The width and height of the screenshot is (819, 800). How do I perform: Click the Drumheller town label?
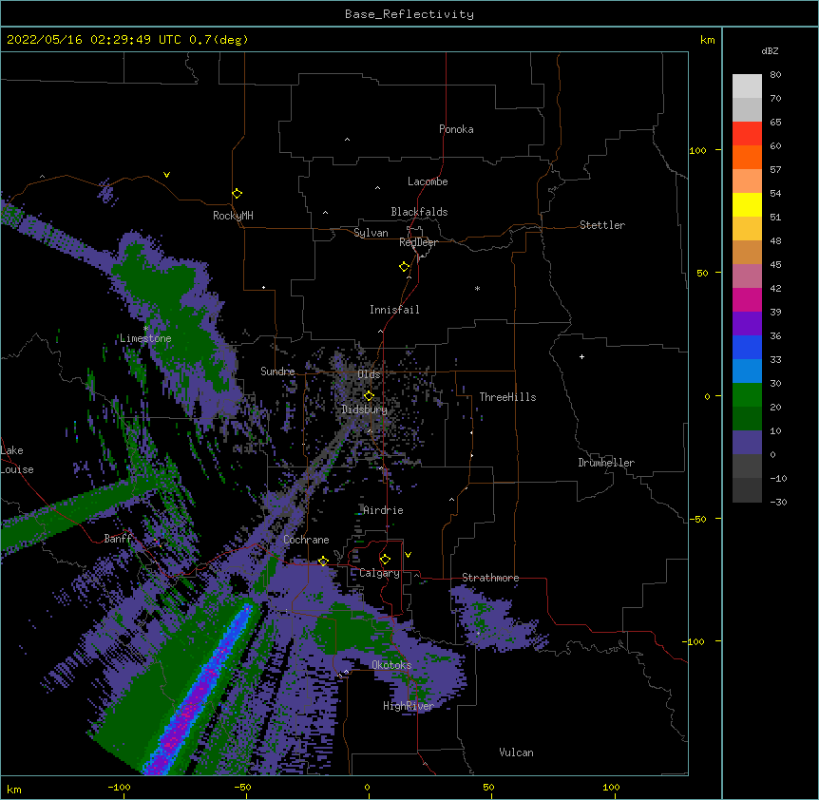click(606, 463)
